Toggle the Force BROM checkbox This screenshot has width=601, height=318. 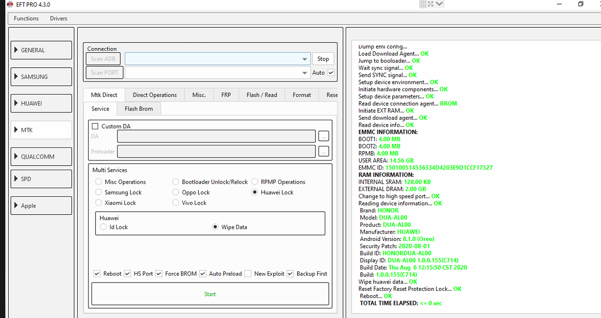point(159,274)
